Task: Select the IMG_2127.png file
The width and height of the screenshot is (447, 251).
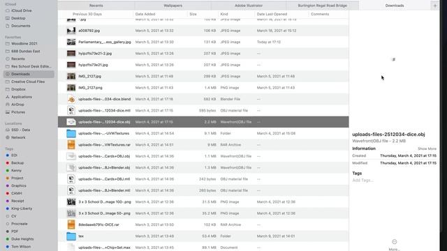Action: click(203, 88)
